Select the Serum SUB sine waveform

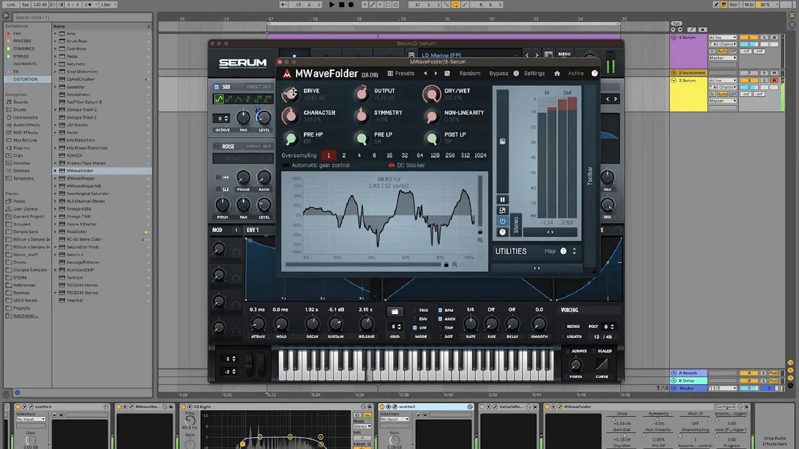pyautogui.click(x=219, y=99)
